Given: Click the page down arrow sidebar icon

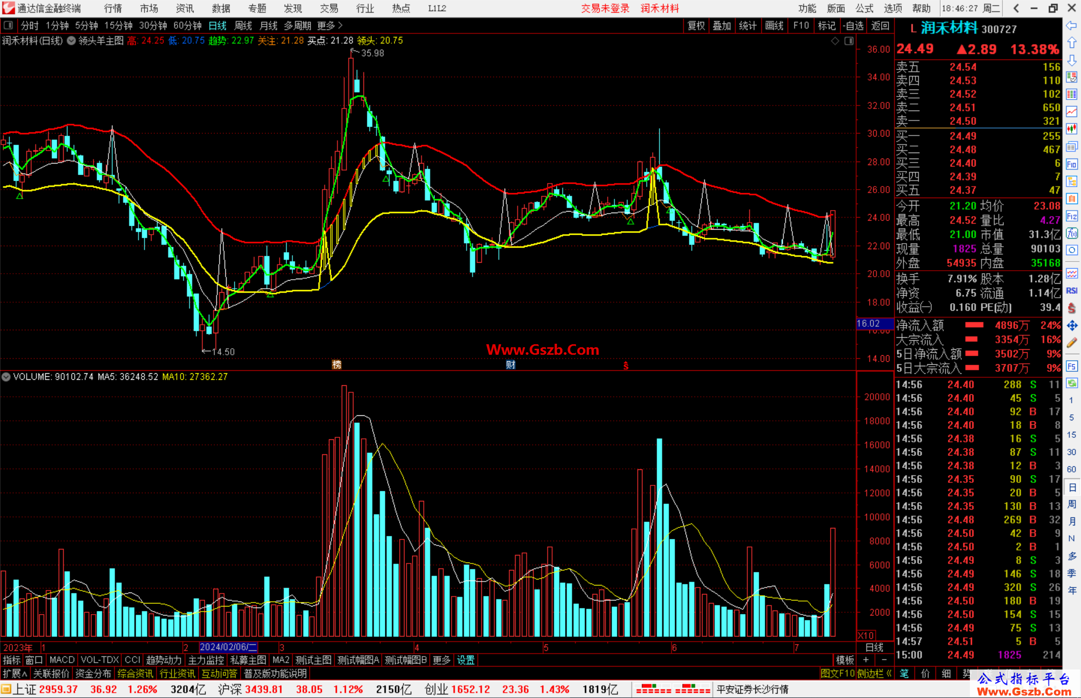Looking at the screenshot, I should [x=1071, y=61].
